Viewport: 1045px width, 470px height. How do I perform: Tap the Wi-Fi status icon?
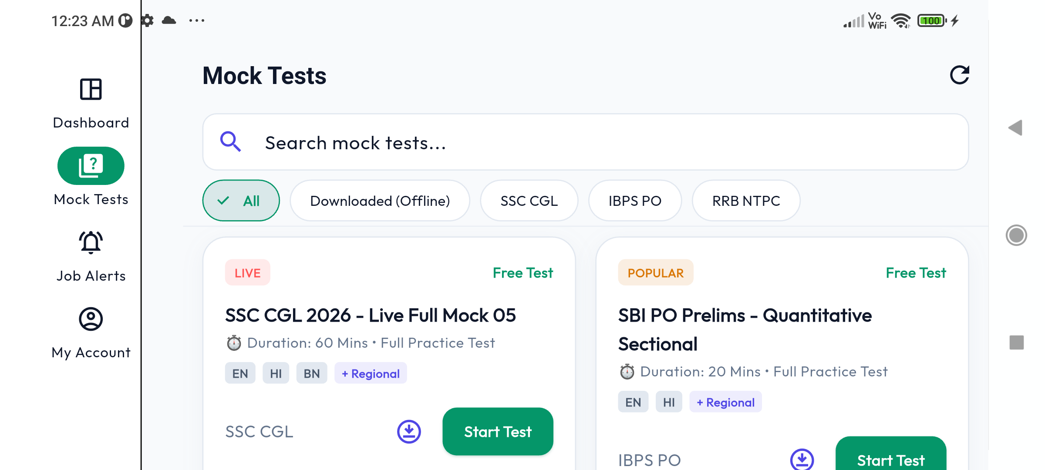[x=900, y=20]
